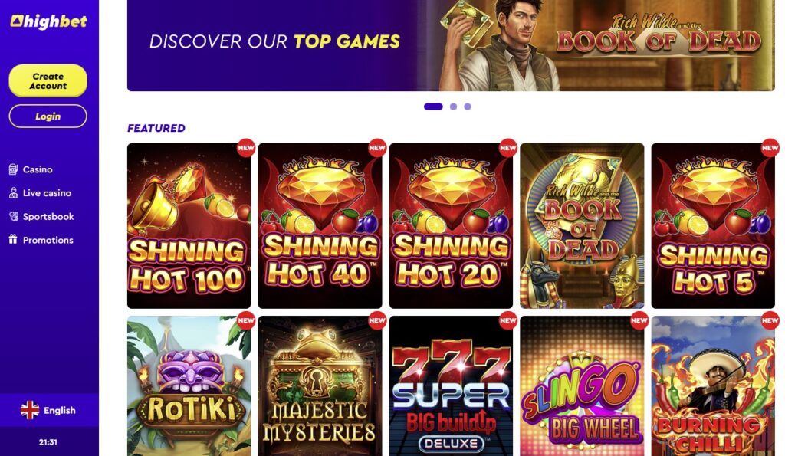
Task: Click the Live casino dealer icon
Action: (14, 193)
